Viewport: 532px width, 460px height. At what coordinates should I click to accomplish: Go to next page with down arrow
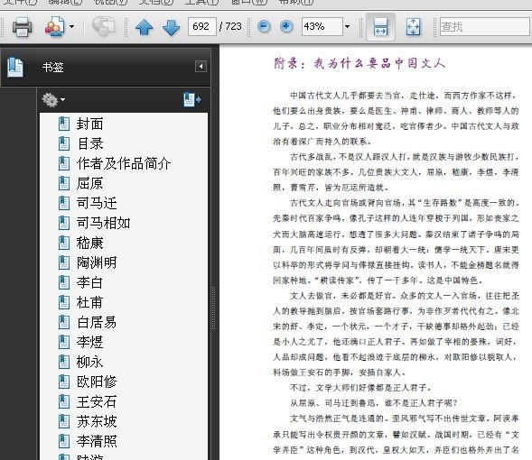click(x=172, y=27)
